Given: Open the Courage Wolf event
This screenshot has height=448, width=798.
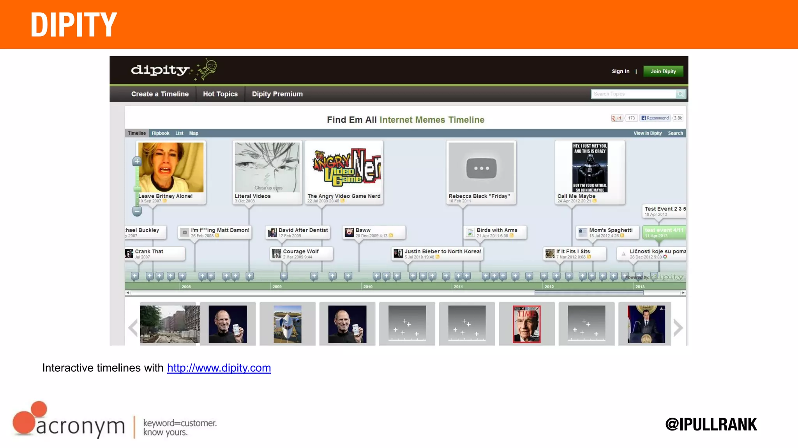Looking at the screenshot, I should click(302, 254).
